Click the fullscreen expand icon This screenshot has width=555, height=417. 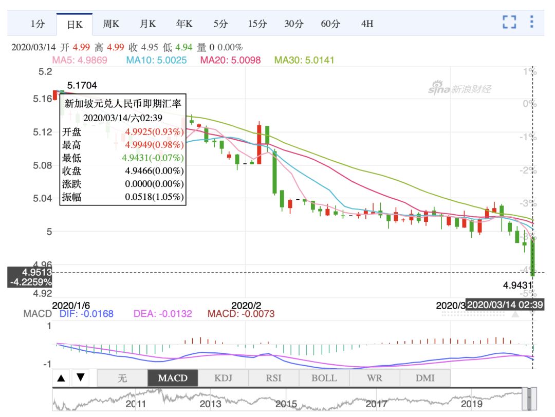[509, 22]
